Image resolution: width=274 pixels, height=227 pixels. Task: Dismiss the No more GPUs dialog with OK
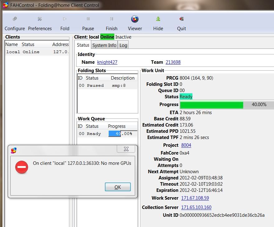[118, 187]
